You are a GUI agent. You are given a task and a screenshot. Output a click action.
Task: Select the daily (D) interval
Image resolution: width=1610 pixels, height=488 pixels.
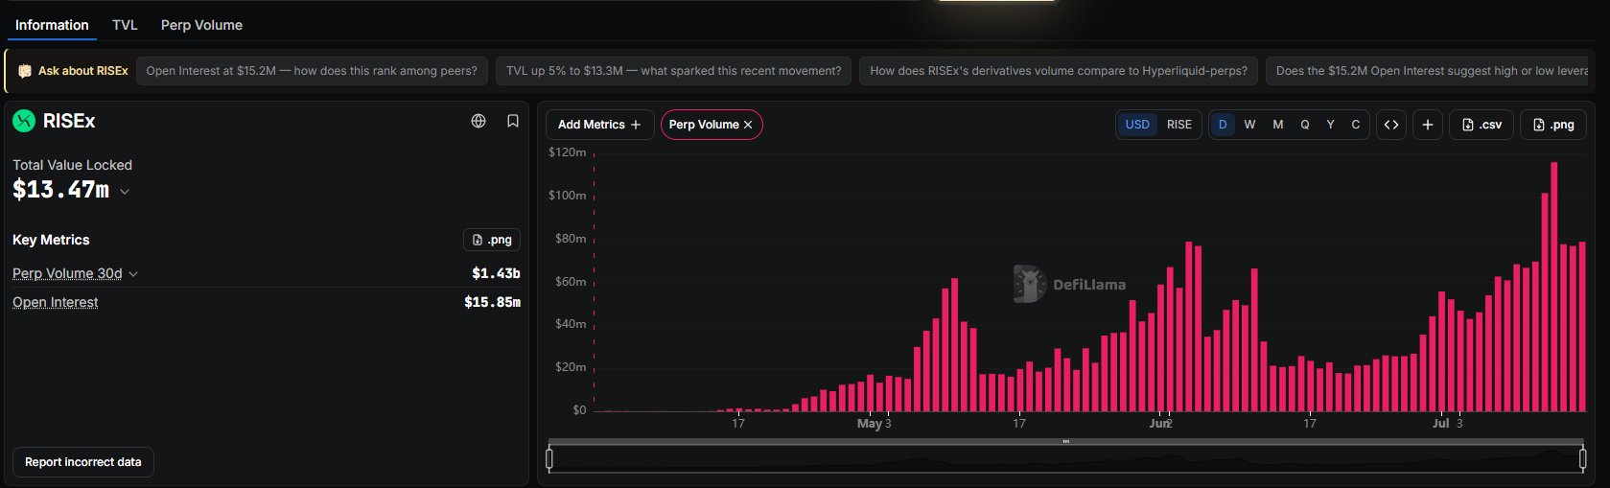coord(1223,125)
